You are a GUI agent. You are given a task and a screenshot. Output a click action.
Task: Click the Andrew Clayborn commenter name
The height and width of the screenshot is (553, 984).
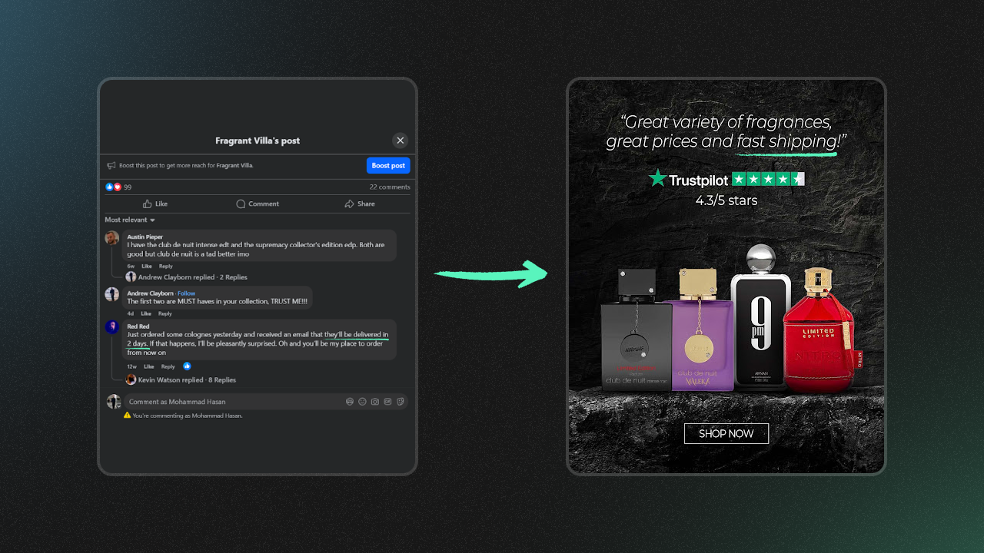pyautogui.click(x=150, y=293)
